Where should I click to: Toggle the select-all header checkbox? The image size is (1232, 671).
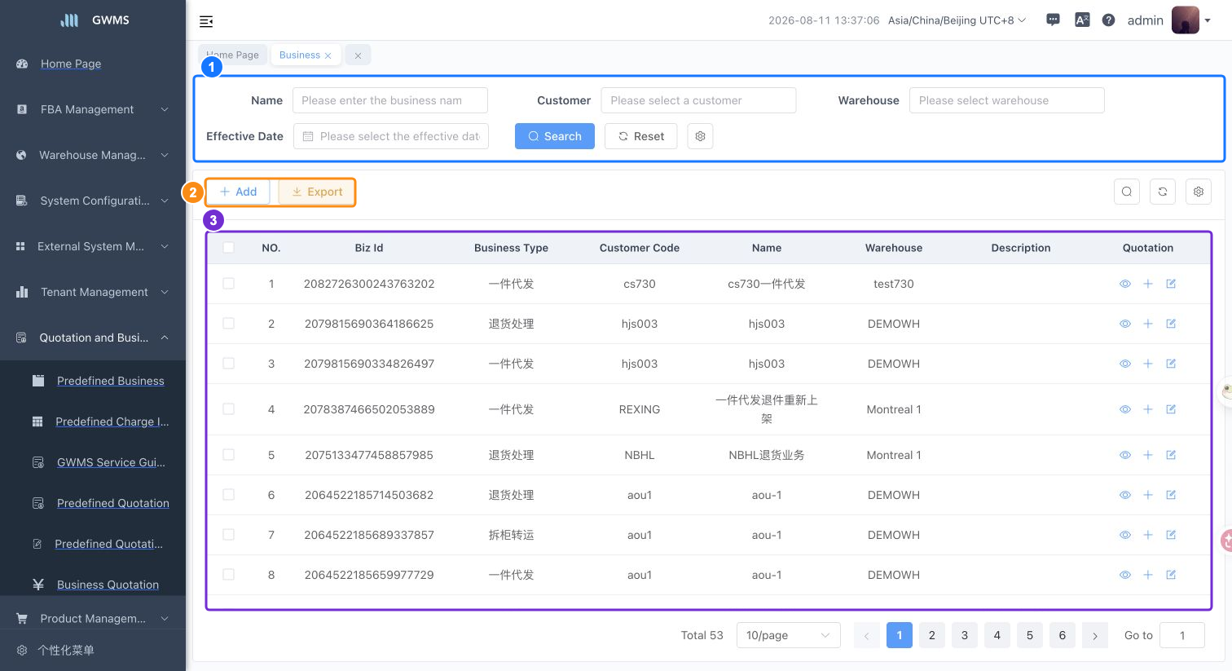(x=228, y=248)
